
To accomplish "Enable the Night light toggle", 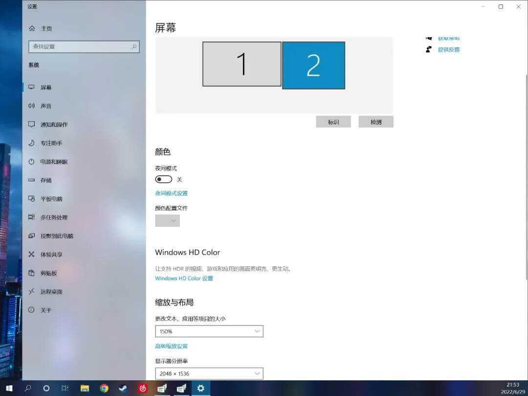I will point(164,179).
